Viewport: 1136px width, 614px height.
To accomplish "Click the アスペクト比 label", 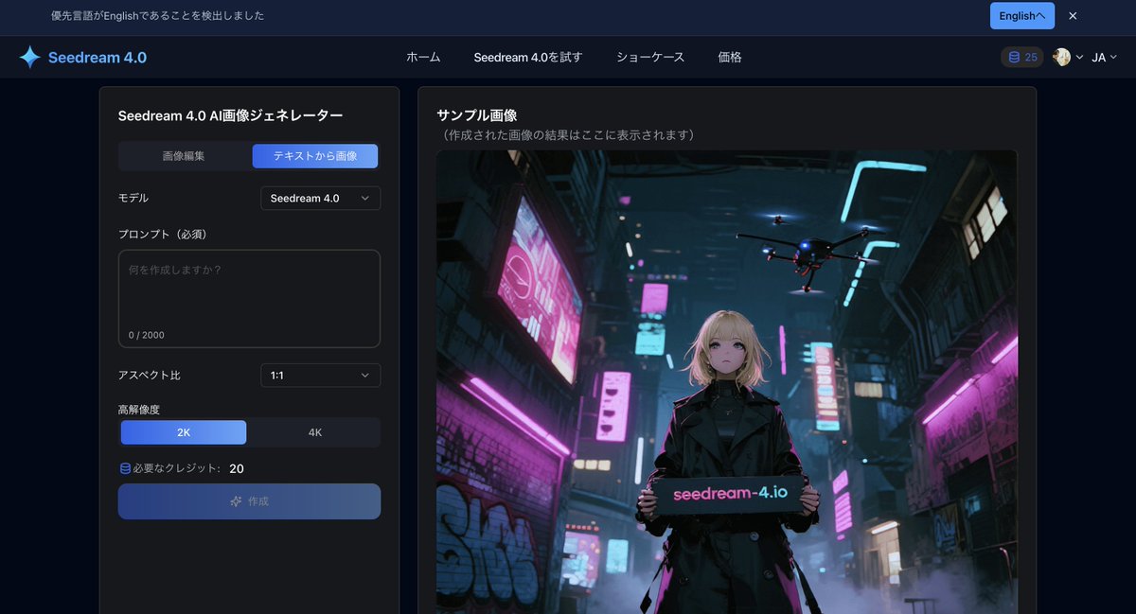I will (150, 376).
